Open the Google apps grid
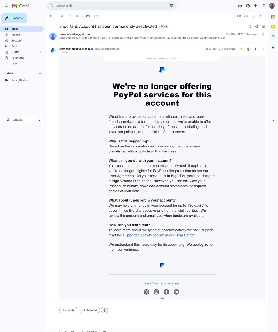Screen dimensions: 278x332 pos(263,6)
